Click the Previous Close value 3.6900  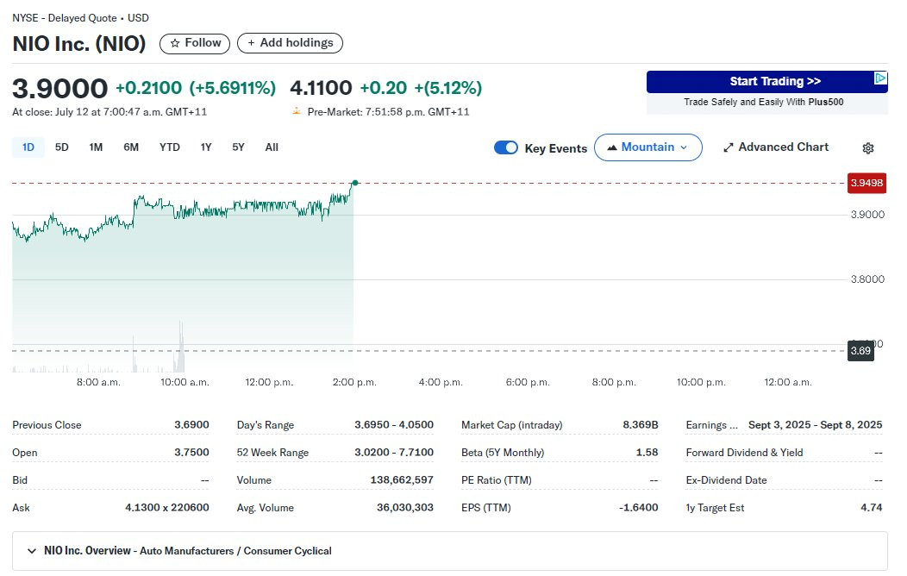[191, 424]
